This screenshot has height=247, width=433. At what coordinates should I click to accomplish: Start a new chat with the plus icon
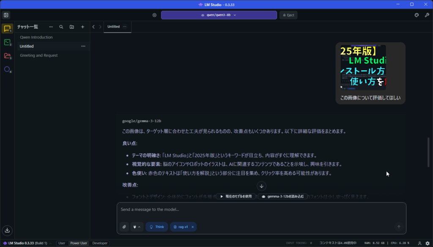coord(82,27)
